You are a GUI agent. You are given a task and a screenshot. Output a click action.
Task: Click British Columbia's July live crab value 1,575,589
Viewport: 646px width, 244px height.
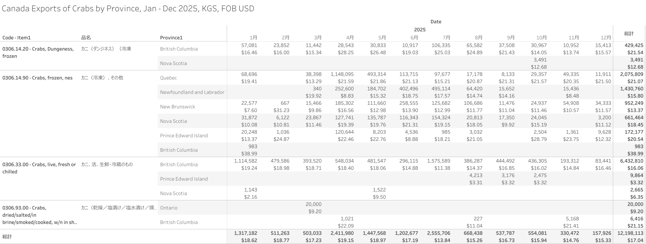pyautogui.click(x=439, y=161)
